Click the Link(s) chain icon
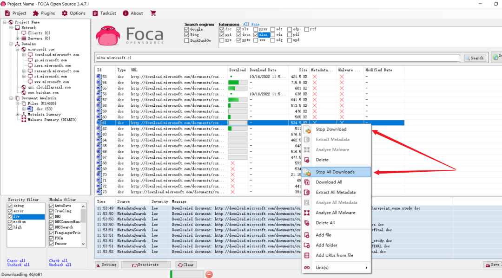502x278 pixels. (307, 267)
